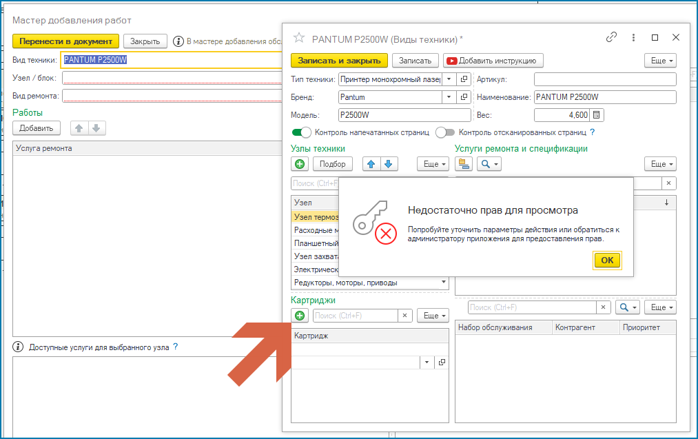Confirm the error dialog with OK
The height and width of the screenshot is (439, 698).
tap(607, 261)
